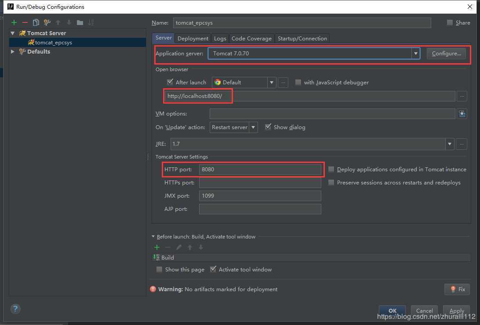Click the red warning icon
This screenshot has width=480, height=325.
coord(153,289)
